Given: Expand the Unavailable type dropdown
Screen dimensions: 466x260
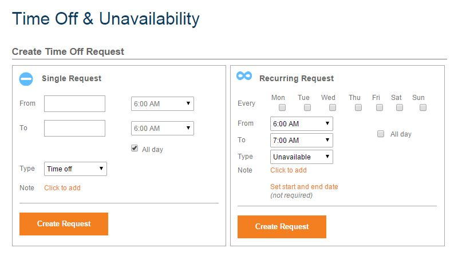Looking at the screenshot, I should click(x=301, y=157).
